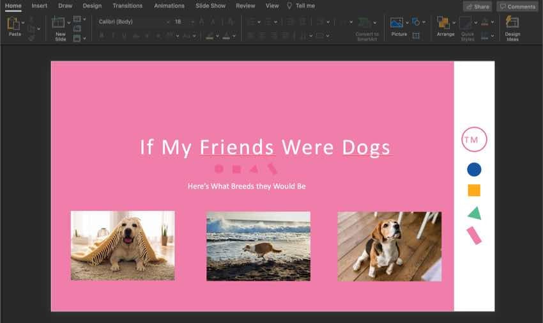Expand the Paste options arrow

tap(24, 23)
